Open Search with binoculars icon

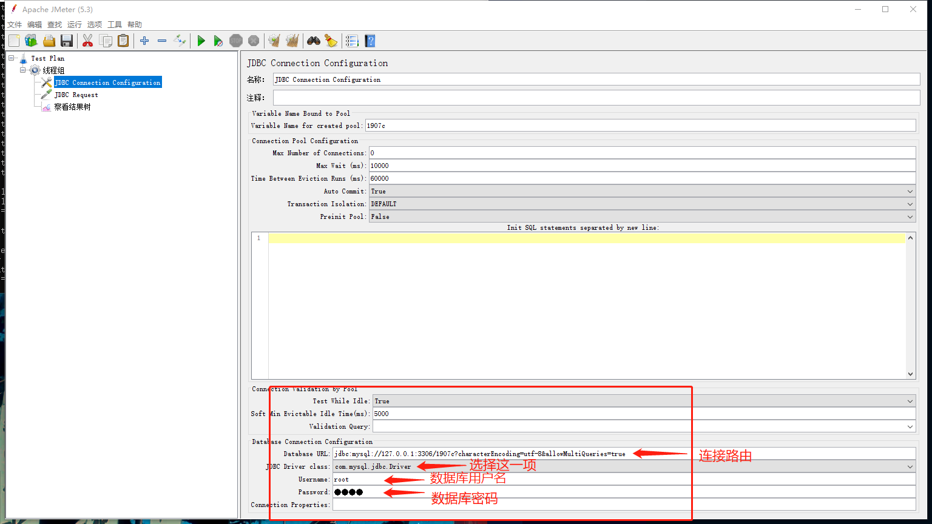click(x=314, y=41)
